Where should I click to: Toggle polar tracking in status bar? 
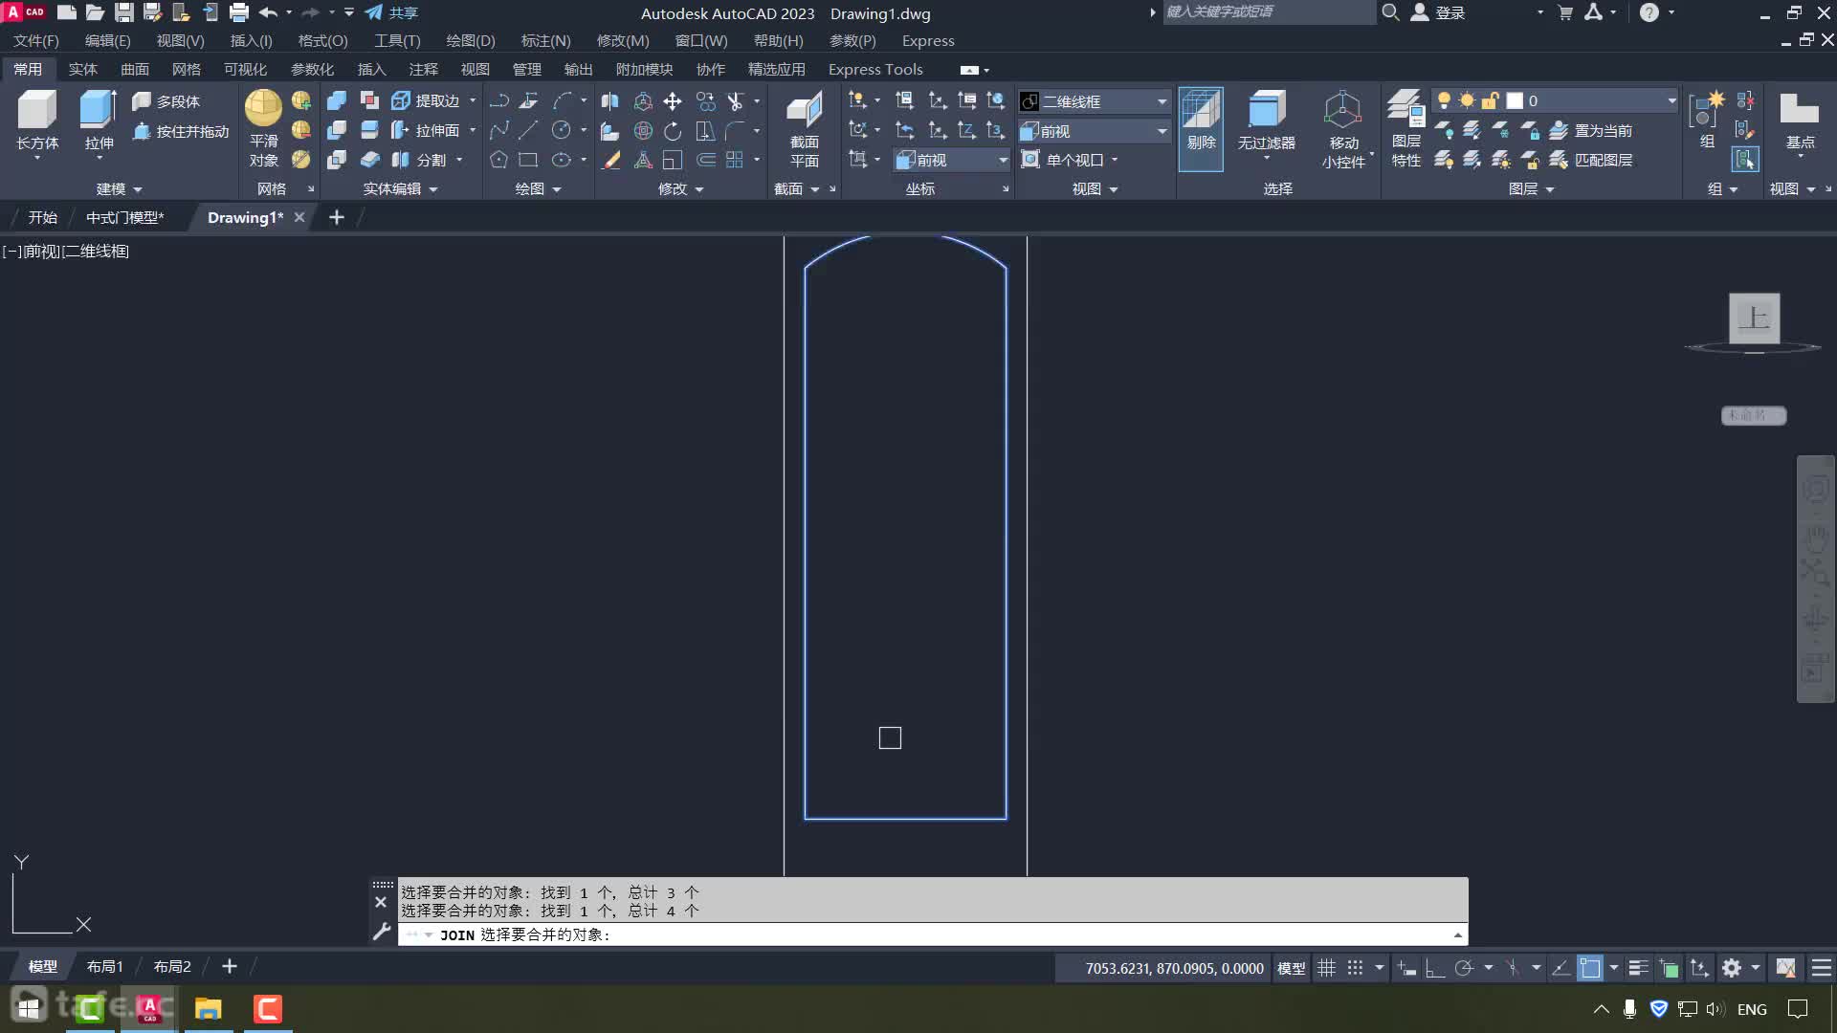click(1463, 968)
